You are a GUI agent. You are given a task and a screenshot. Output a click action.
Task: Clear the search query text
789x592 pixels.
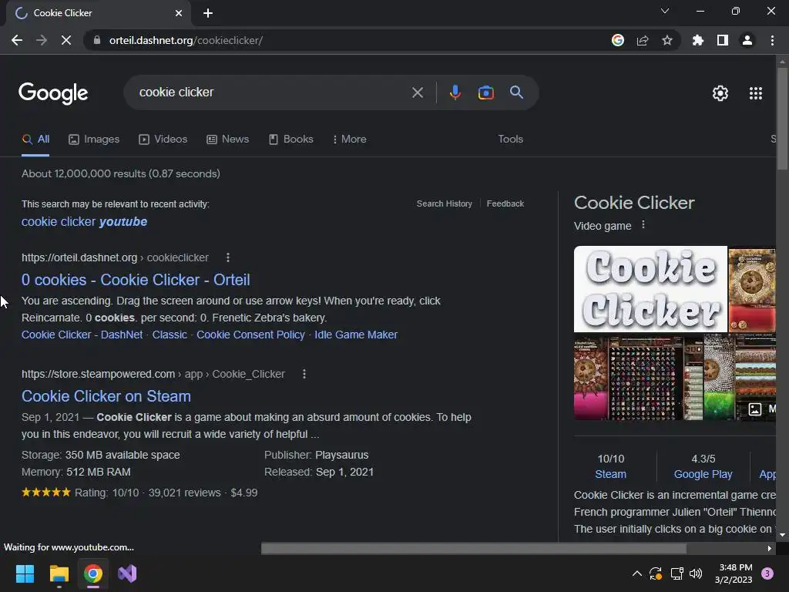(x=418, y=92)
